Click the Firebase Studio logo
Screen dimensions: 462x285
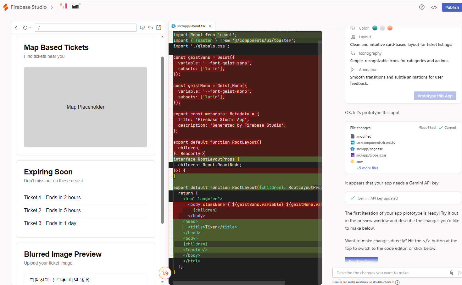click(6, 7)
